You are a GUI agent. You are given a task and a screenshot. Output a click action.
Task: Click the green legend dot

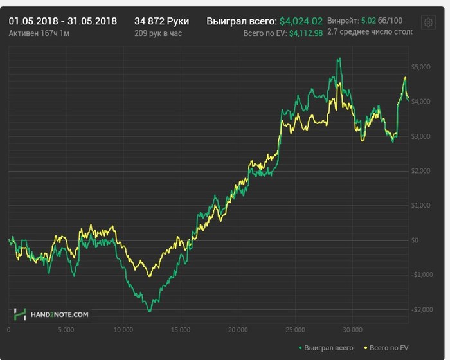coord(300,348)
